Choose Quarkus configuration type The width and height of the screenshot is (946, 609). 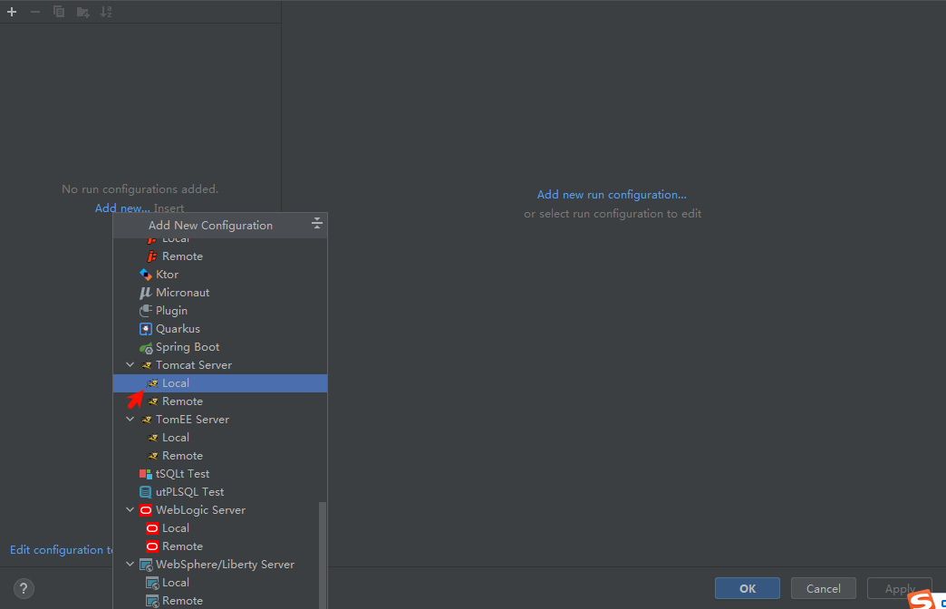click(219, 328)
